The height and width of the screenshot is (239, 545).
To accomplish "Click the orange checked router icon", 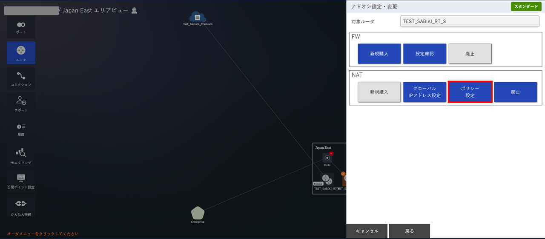I will [344, 179].
